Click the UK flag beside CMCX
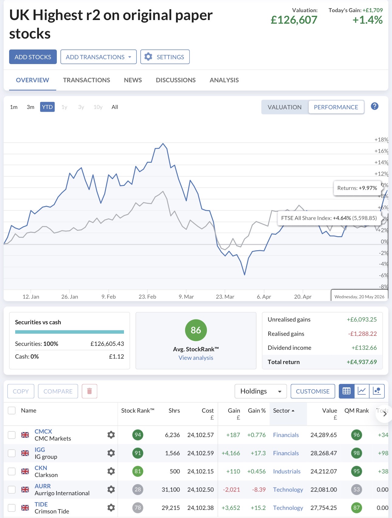Image resolution: width=392 pixels, height=518 pixels. 25,435
